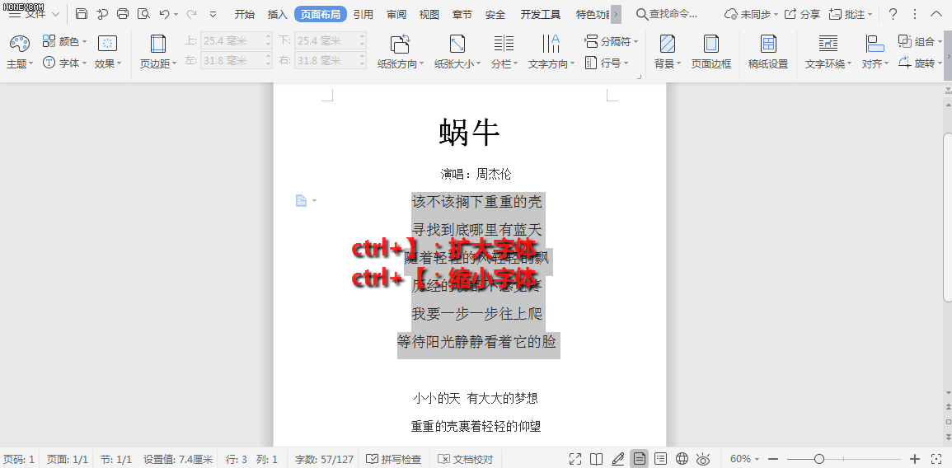Expand the 文件 menu chevron

[55, 14]
